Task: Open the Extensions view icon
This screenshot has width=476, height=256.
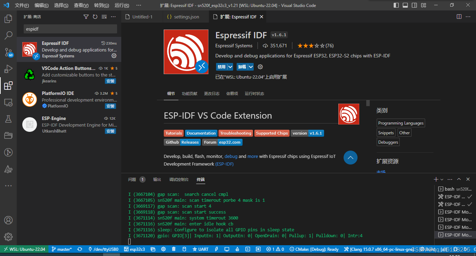Action: click(8, 85)
